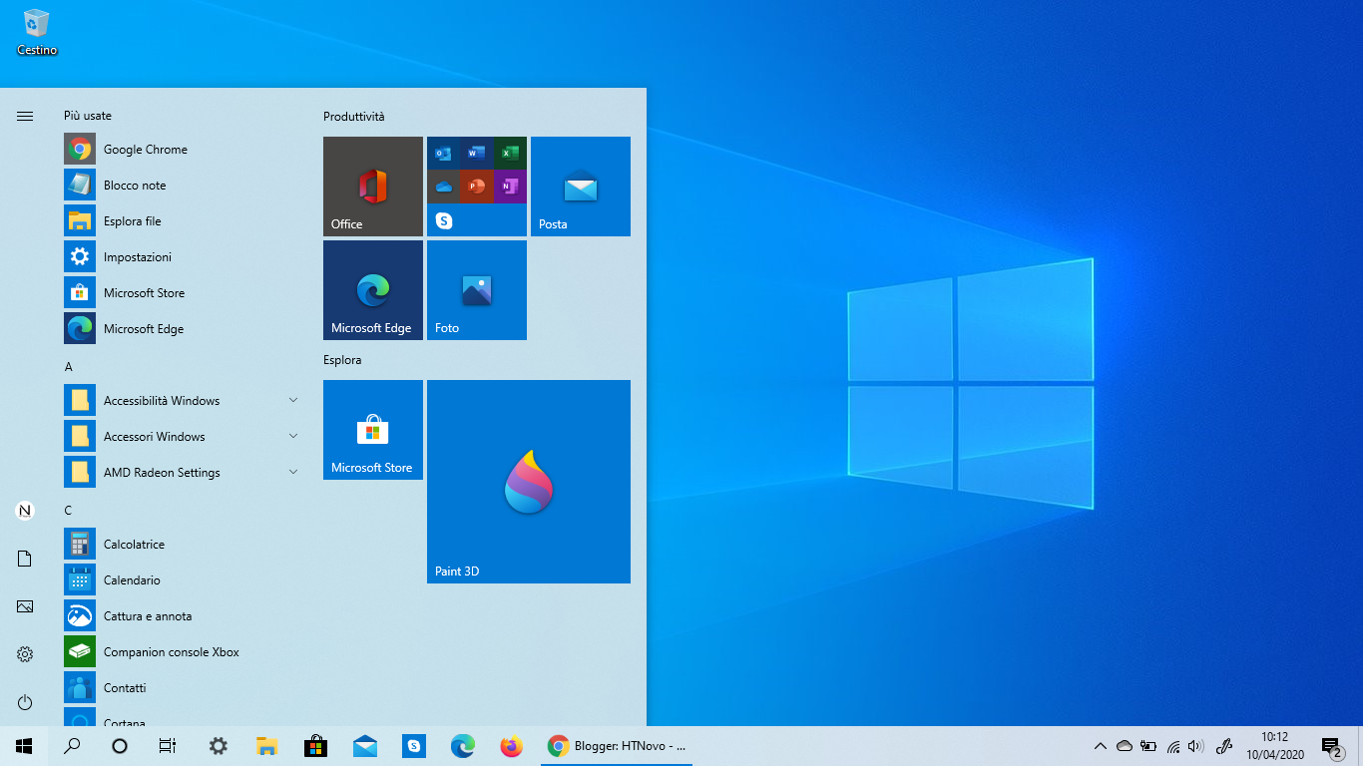Click the letter C section header
Screen dimensions: 1363x766
(x=69, y=511)
